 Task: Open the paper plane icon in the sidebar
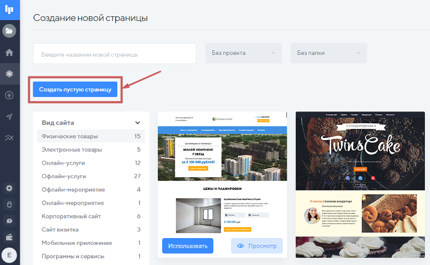[9, 117]
